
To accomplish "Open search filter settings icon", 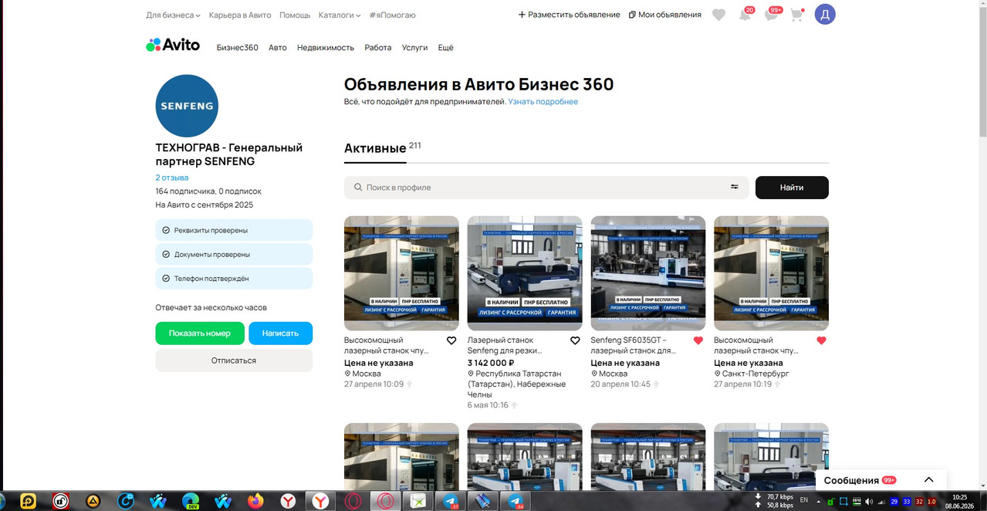I will [x=735, y=187].
